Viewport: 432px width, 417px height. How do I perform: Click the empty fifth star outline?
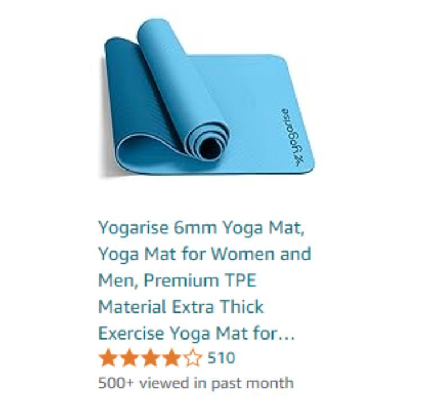(x=192, y=358)
